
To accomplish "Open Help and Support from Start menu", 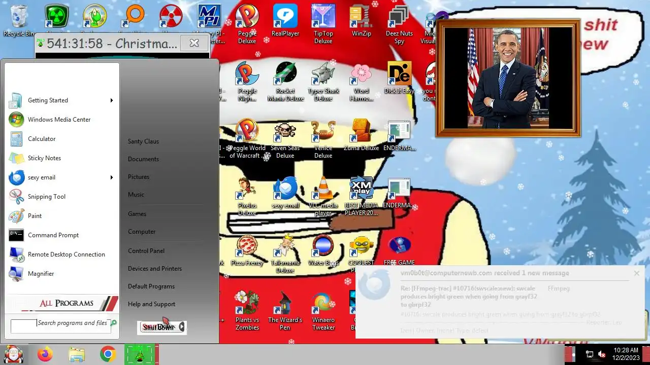I will [x=151, y=304].
